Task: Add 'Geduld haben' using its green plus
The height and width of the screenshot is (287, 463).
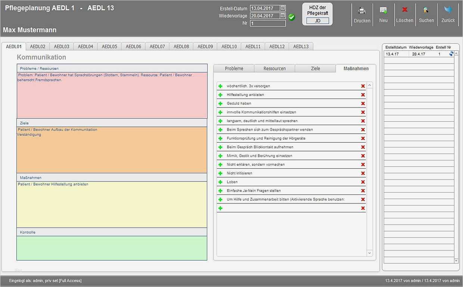Action: click(x=220, y=103)
